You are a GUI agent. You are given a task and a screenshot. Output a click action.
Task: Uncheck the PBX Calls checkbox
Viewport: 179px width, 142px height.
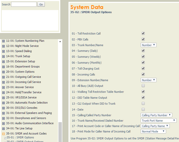tap(143, 39)
